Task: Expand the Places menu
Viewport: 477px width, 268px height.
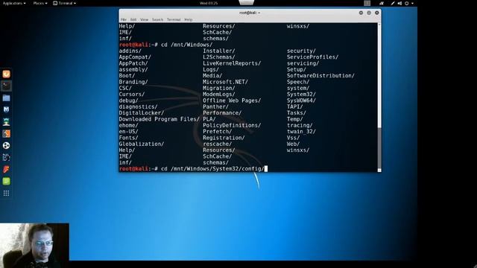Action: pyautogui.click(x=40, y=3)
